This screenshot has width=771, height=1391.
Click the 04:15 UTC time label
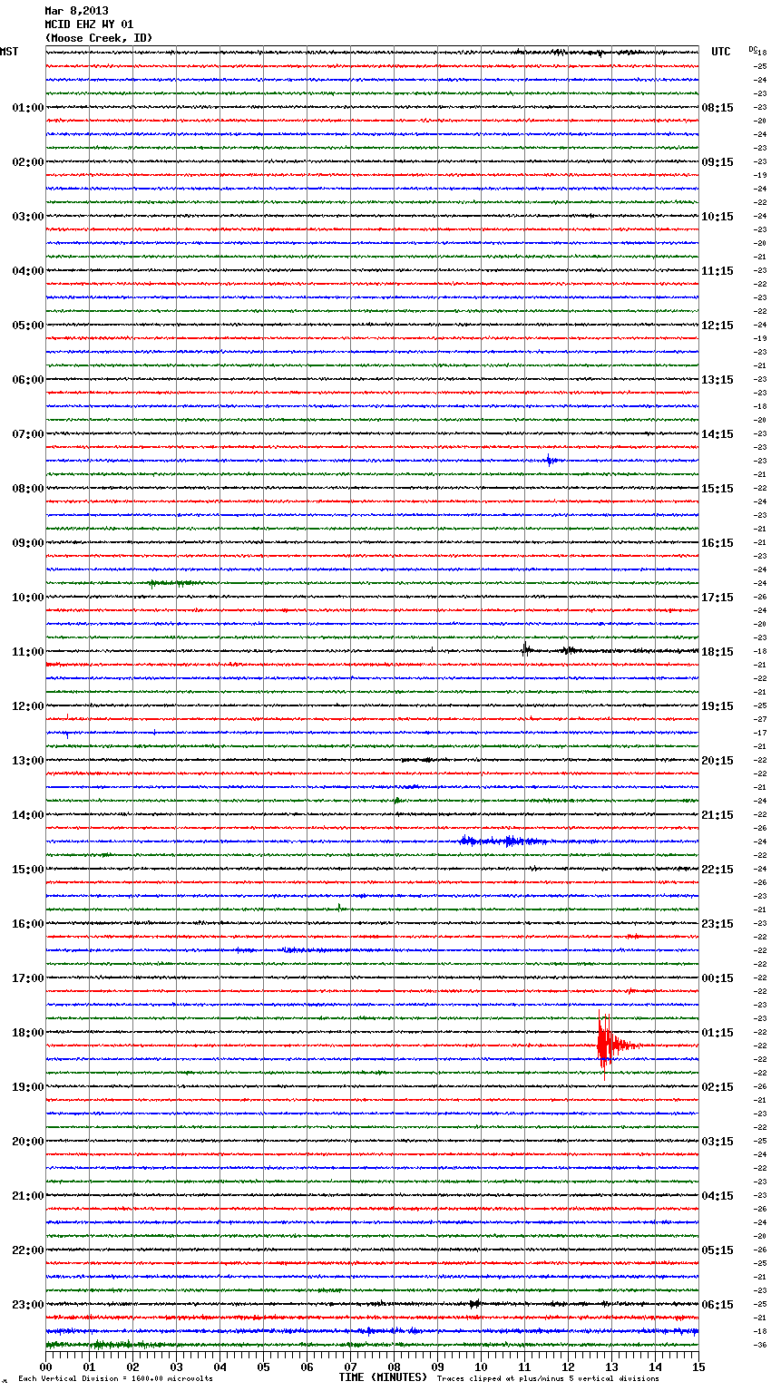[x=717, y=1196]
